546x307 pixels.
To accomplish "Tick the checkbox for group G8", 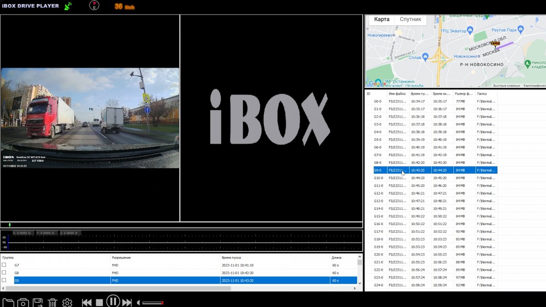I will point(4,272).
